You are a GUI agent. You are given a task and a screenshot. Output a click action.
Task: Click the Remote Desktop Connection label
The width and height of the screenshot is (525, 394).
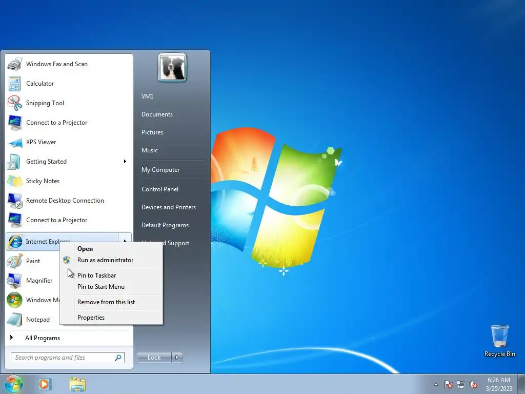[x=65, y=201]
